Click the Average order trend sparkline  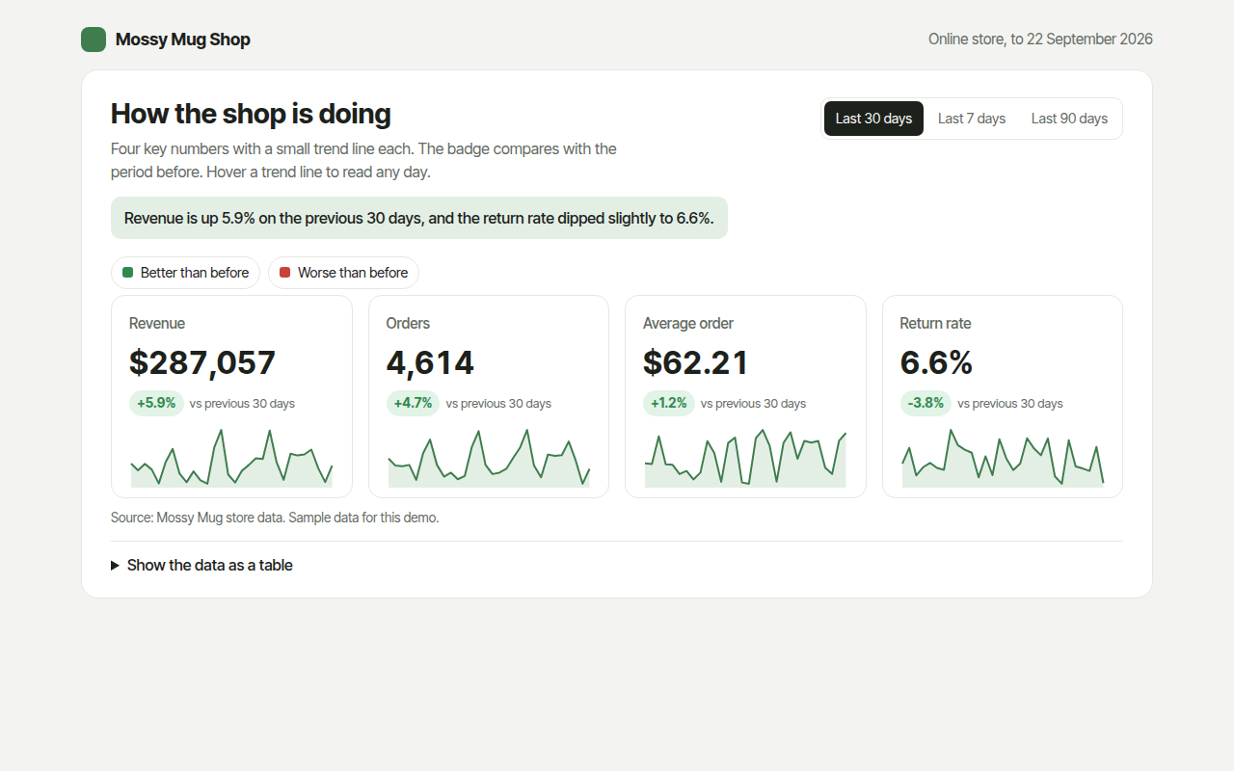745,457
